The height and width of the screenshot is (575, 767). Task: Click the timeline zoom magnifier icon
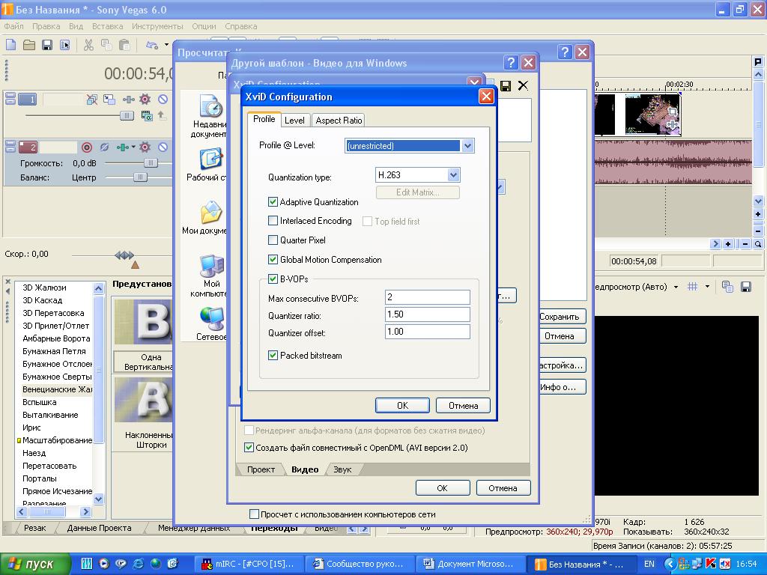[758, 244]
